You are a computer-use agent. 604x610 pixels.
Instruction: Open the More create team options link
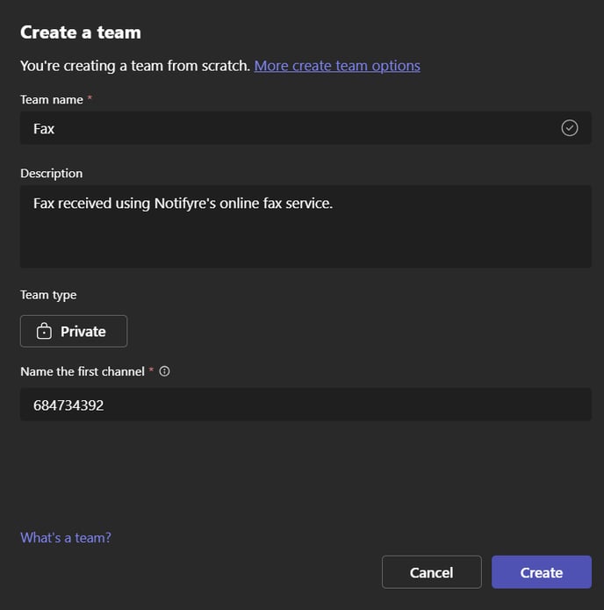pyautogui.click(x=337, y=66)
